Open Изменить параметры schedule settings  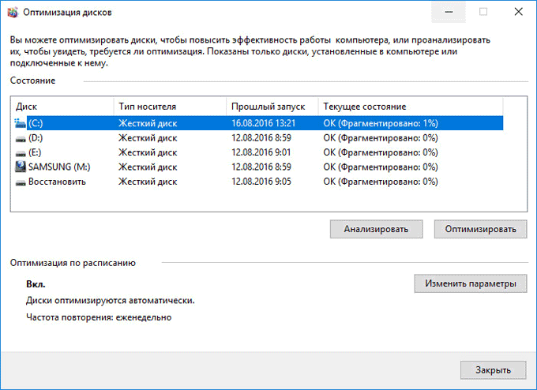coord(470,283)
